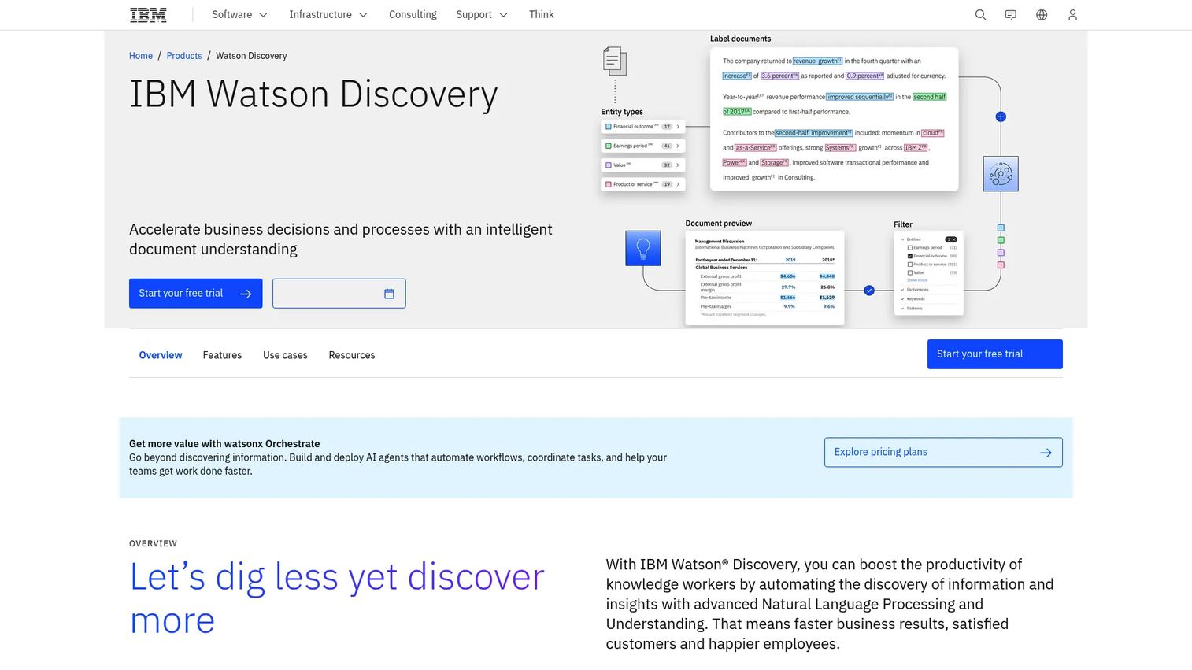Go to the Products breadcrumb link
The width and height of the screenshot is (1192, 670).
click(x=184, y=56)
